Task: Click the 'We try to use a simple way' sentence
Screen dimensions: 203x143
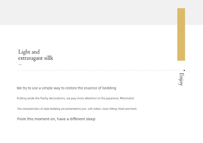Action: pyautogui.click(x=66, y=88)
